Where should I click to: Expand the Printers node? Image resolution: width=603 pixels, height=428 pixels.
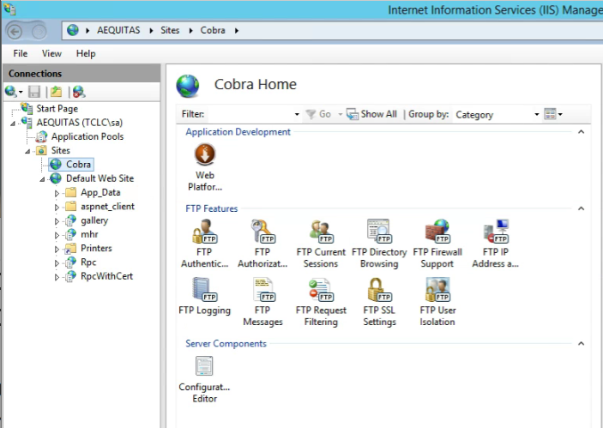pyautogui.click(x=57, y=249)
